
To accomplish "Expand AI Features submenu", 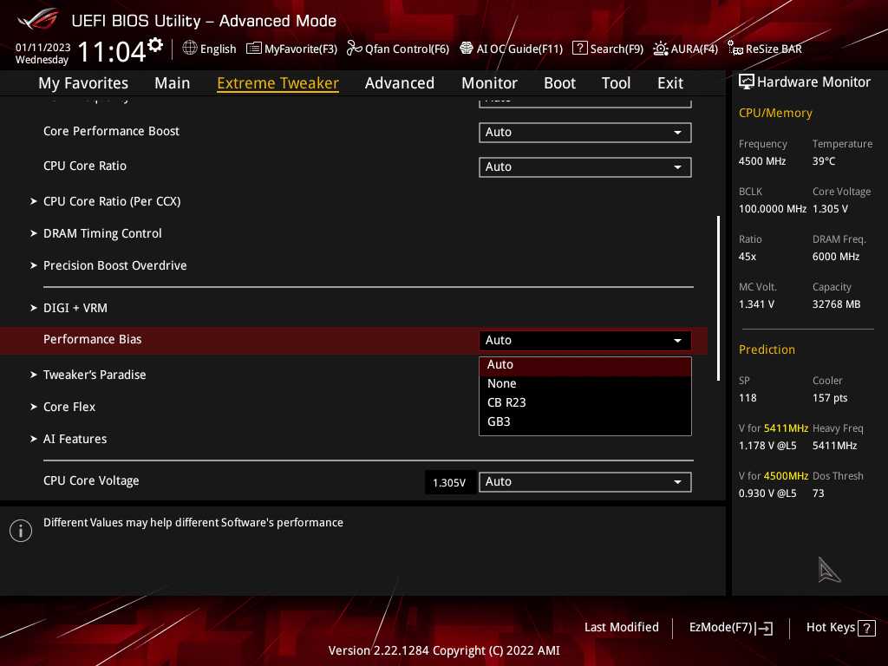I will pyautogui.click(x=75, y=439).
